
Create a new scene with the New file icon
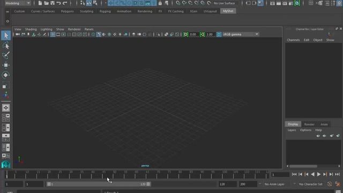tap(40, 3)
